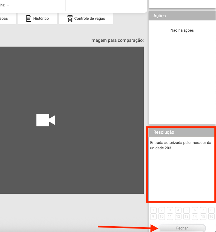Toggle number box 5
This screenshot has height=232, width=216.
tap(186, 210)
